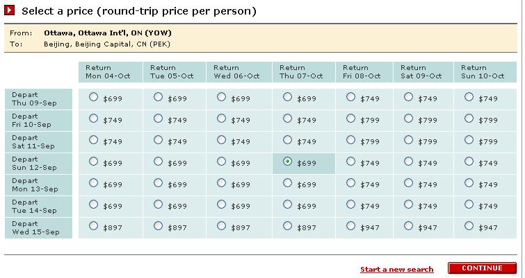Select $699 fare departing Tue 14-Sep returning Thu 07-Oct
Image resolution: width=525 pixels, height=278 pixels.
coord(287,205)
